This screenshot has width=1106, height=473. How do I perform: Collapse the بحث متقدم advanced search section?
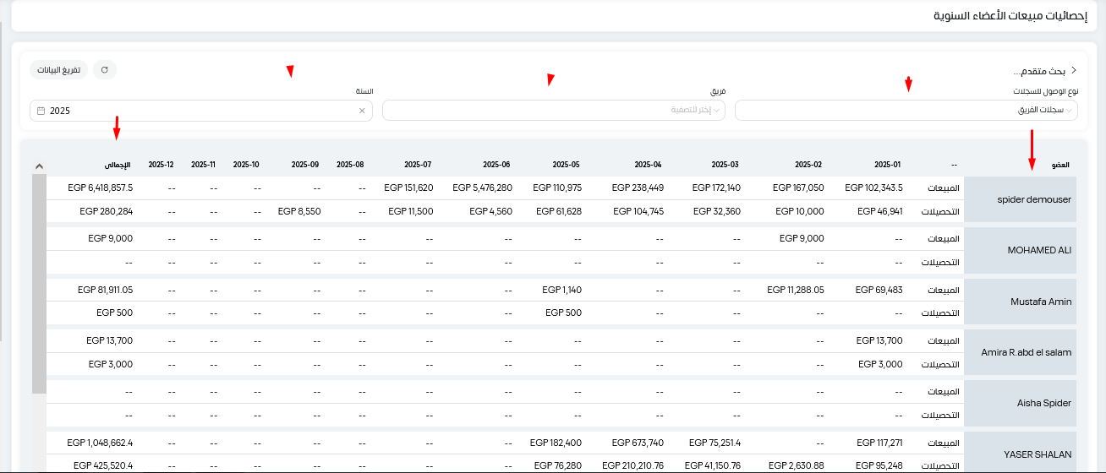coord(1073,70)
